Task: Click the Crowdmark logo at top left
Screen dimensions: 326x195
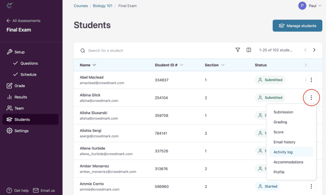Action: [10, 5]
